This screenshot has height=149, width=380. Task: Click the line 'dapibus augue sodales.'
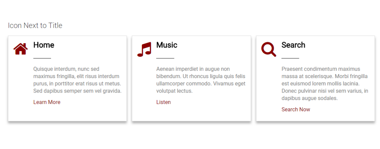[x=309, y=98]
